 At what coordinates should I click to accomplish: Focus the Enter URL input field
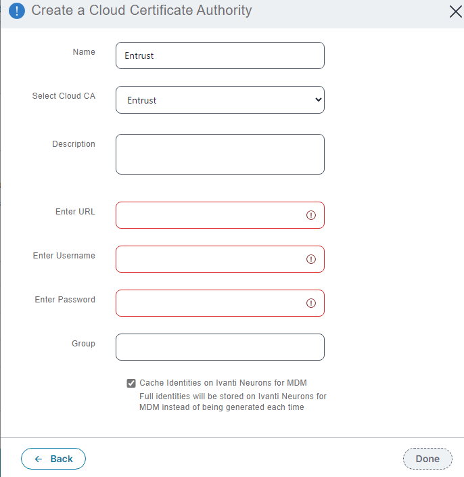210,215
